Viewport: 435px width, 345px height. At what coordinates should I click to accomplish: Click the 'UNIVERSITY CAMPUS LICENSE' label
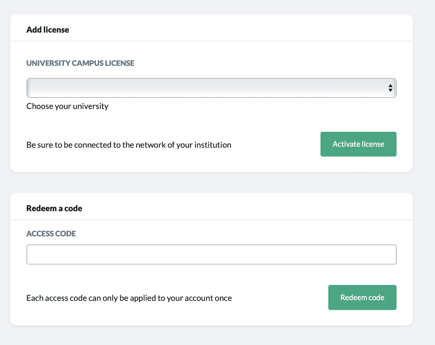81,63
